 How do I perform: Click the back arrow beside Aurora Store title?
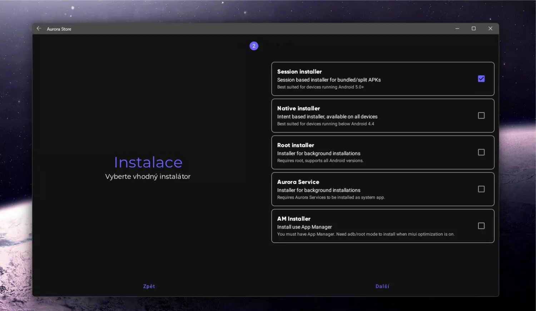39,29
